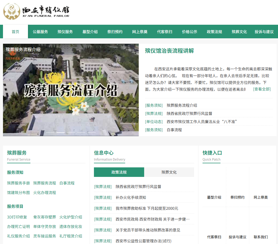Open the 补办火化手续须知 article
Viewport: 278px width, 244px height.
pos(131,198)
